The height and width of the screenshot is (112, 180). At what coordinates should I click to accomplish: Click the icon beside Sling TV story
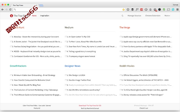(120, 56)
